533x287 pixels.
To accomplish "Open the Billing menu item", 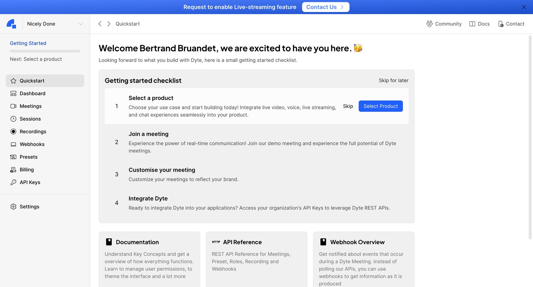I will (45, 170).
